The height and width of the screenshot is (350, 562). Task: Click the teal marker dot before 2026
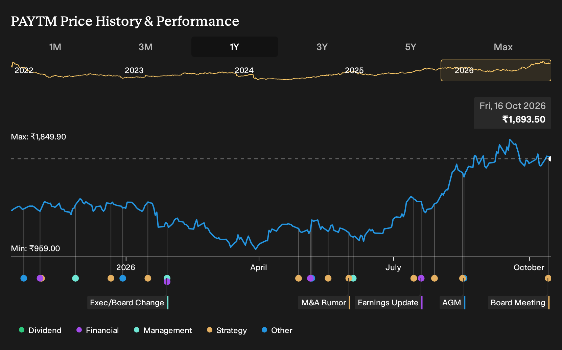click(x=75, y=278)
